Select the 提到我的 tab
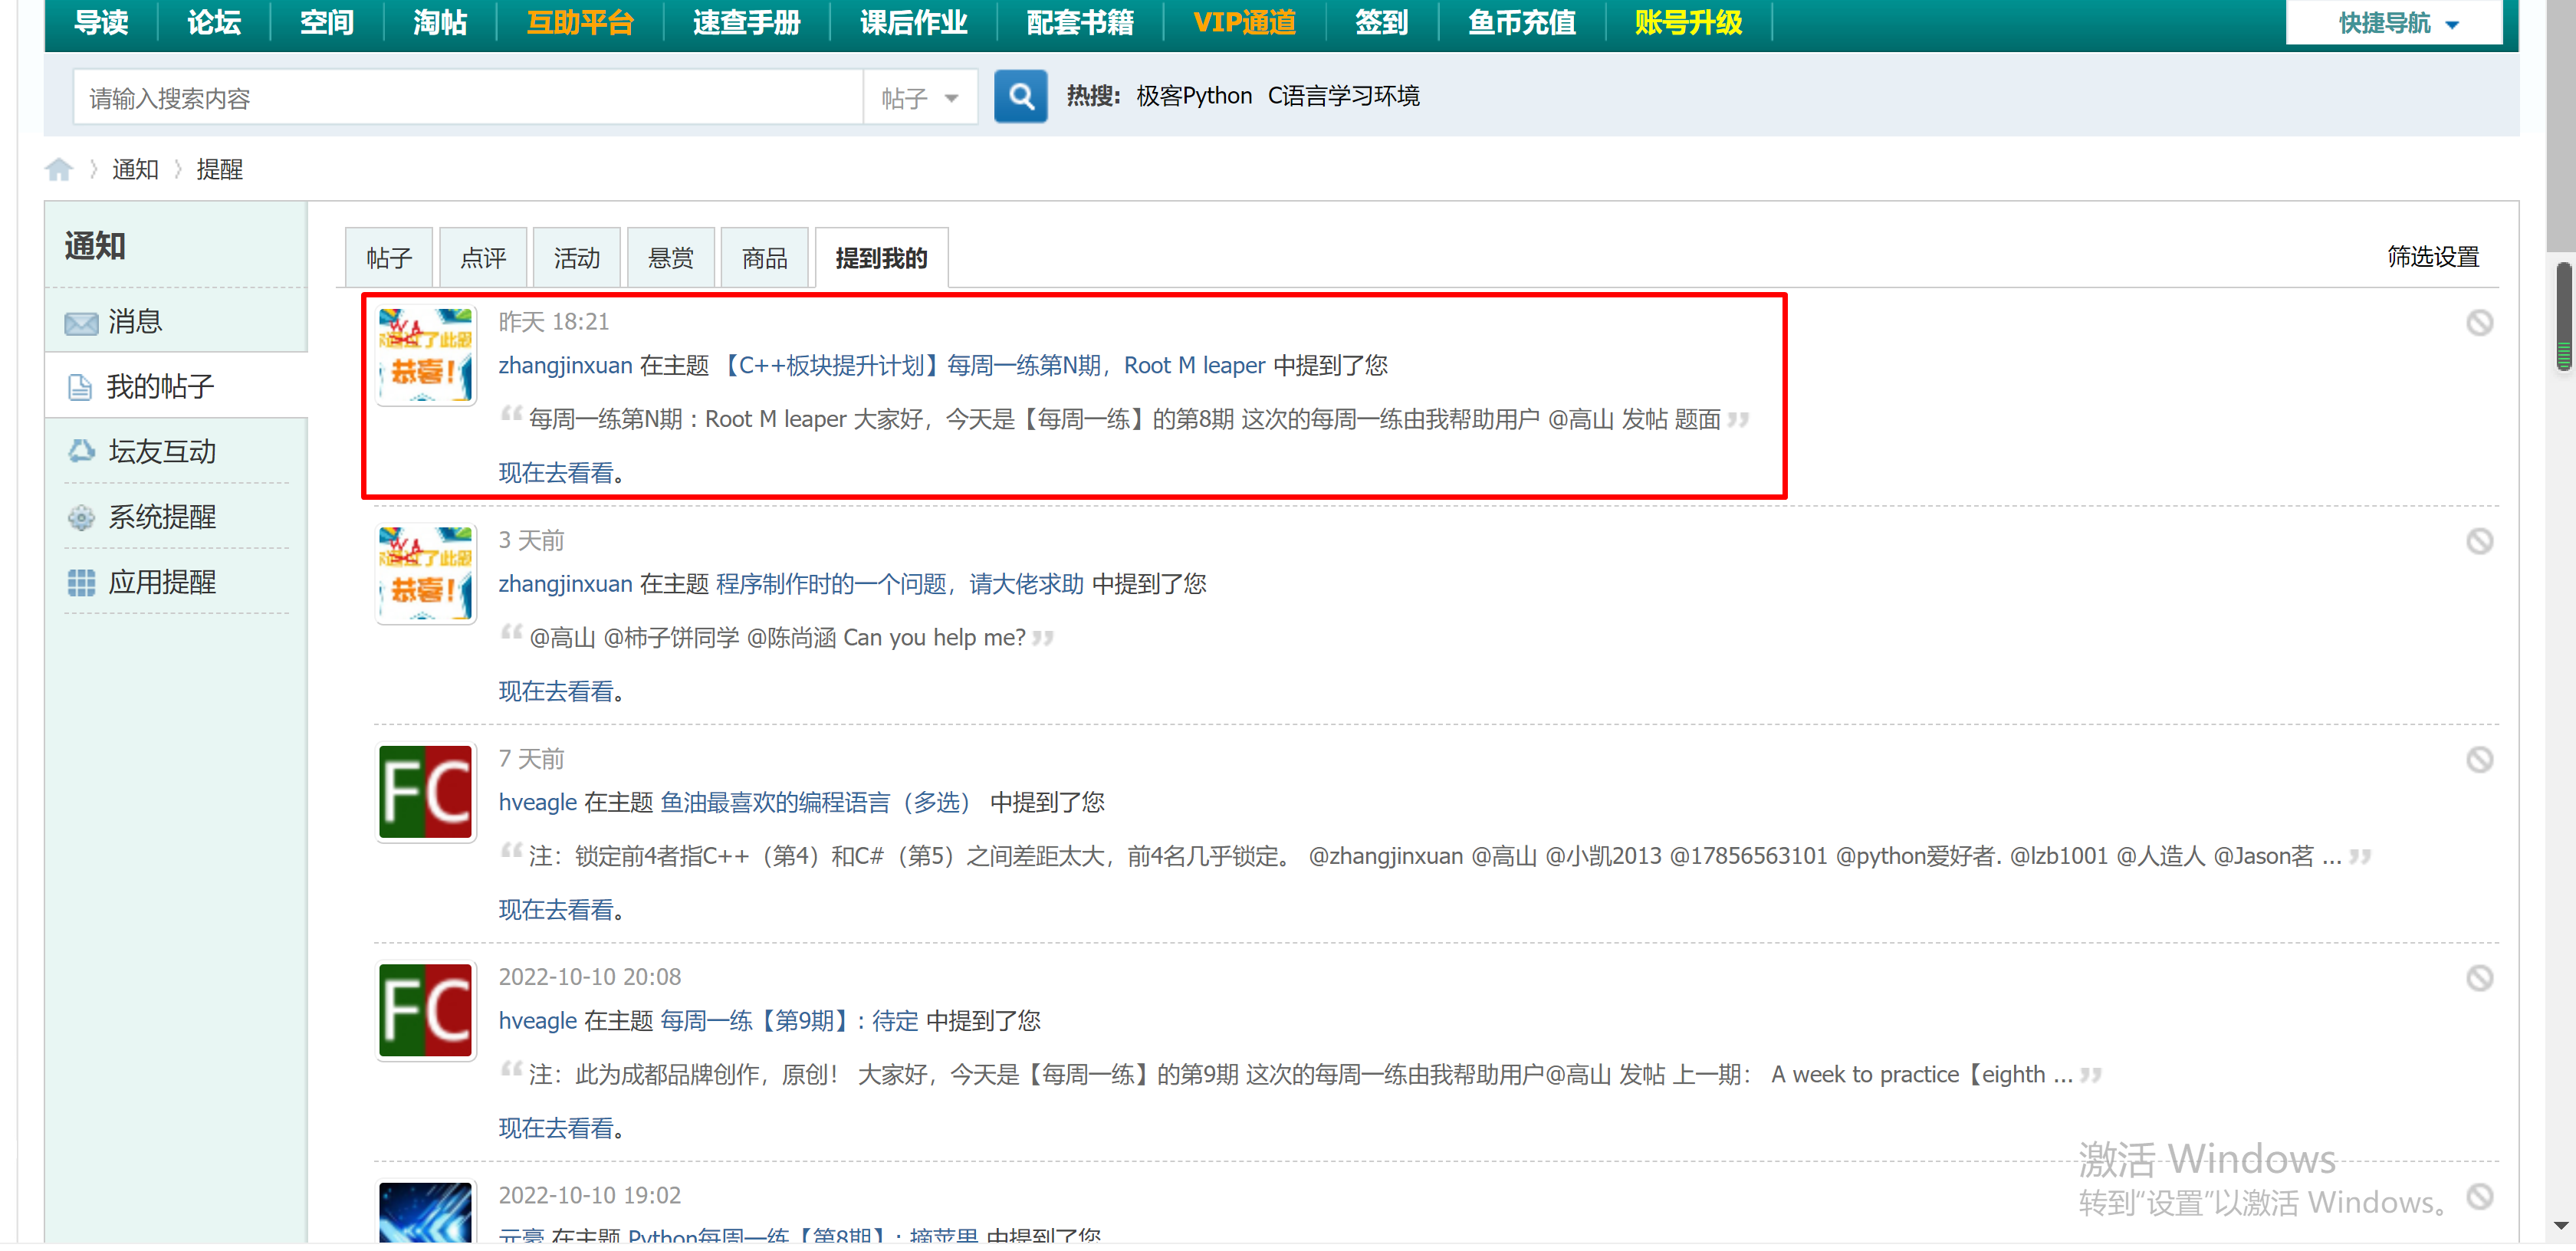 tap(882, 258)
